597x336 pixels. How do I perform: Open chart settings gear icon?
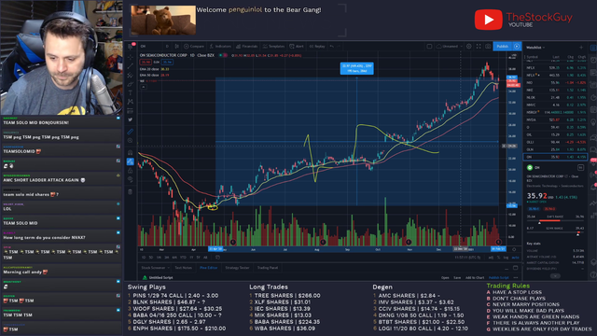(469, 47)
